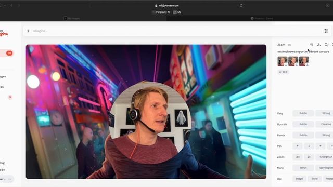Use as Image button
This screenshot has height=187, width=333.
tap(299, 179)
